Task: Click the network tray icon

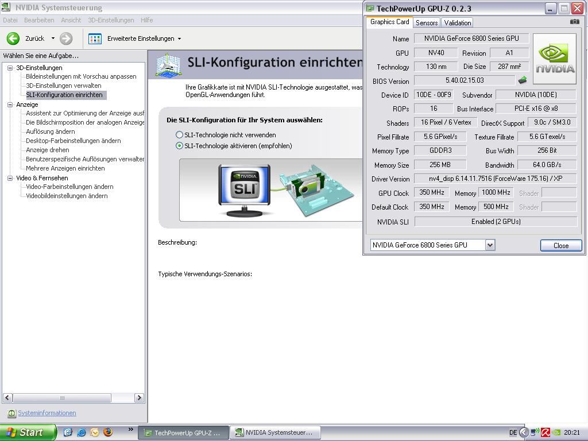Action: tap(535, 432)
